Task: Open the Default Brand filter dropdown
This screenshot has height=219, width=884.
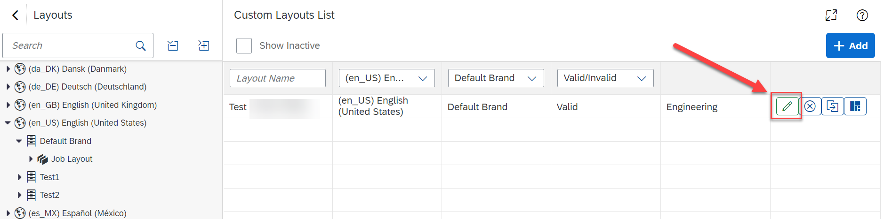Action: tap(496, 78)
